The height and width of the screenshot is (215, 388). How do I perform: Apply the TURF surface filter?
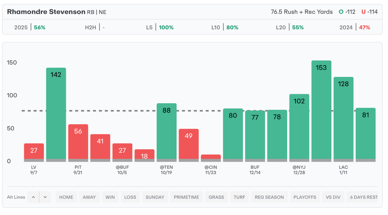pyautogui.click(x=239, y=197)
